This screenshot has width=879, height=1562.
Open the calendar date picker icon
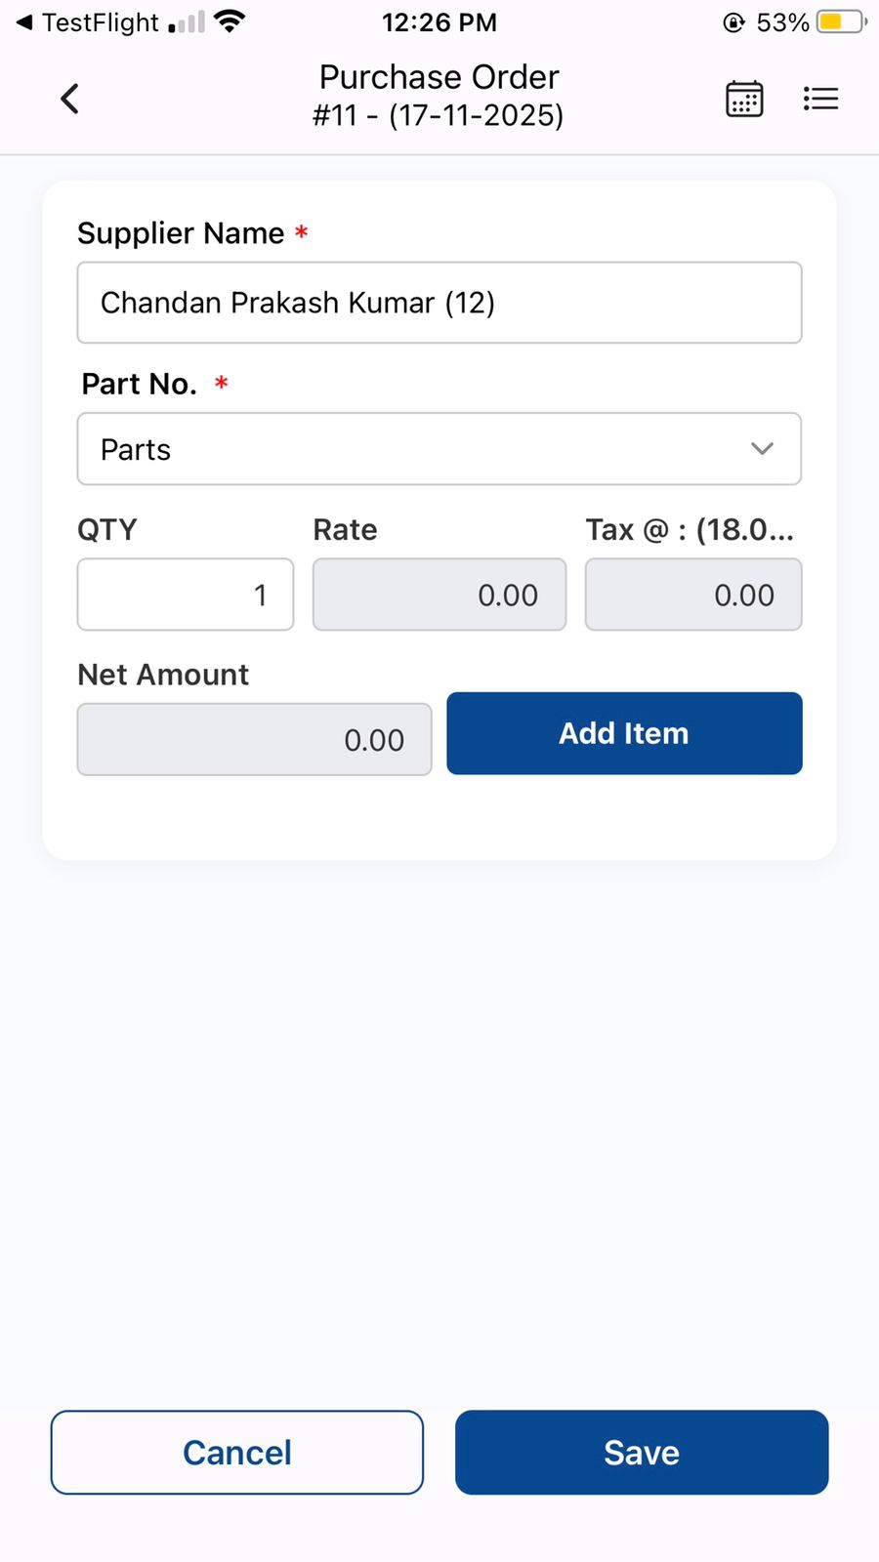click(x=744, y=99)
